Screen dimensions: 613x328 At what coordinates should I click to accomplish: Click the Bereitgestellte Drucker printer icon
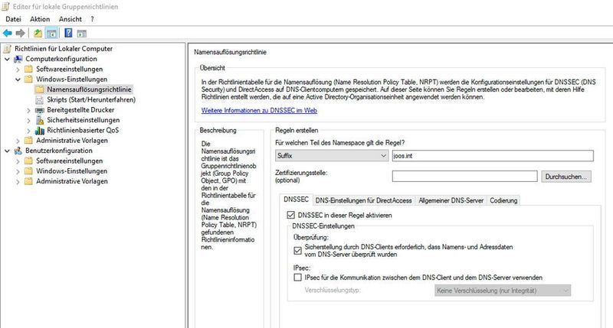(40, 110)
